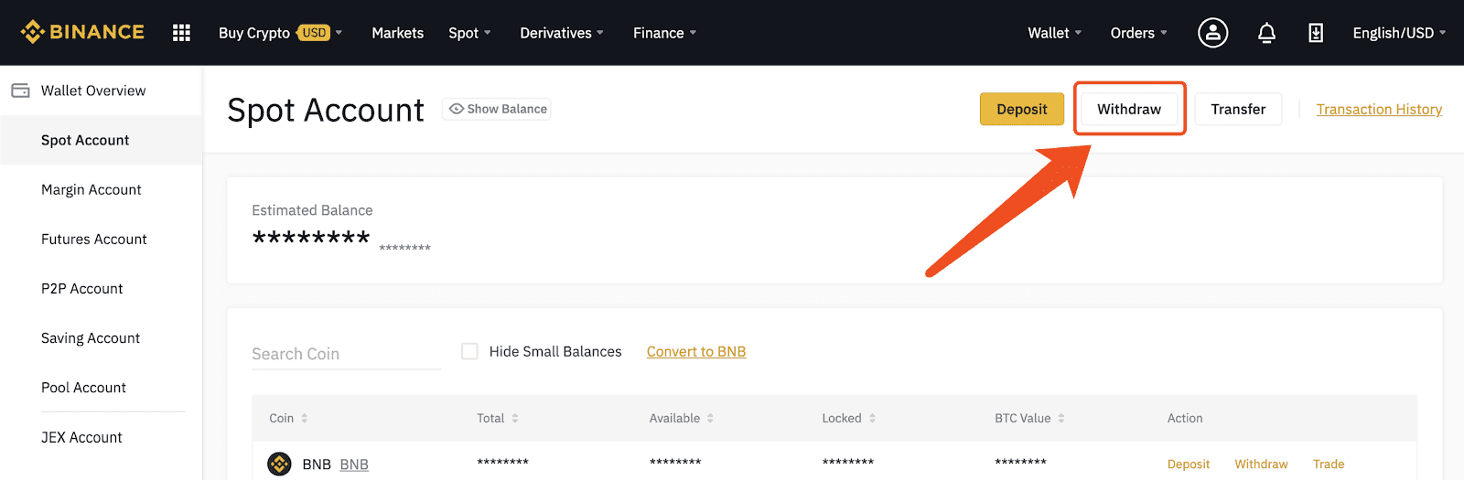Sort by the Available column arrows

(710, 418)
